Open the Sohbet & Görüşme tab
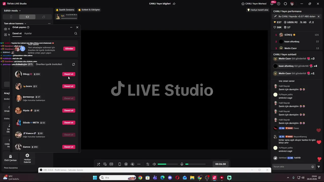This screenshot has height=182, width=324. [x=89, y=10]
